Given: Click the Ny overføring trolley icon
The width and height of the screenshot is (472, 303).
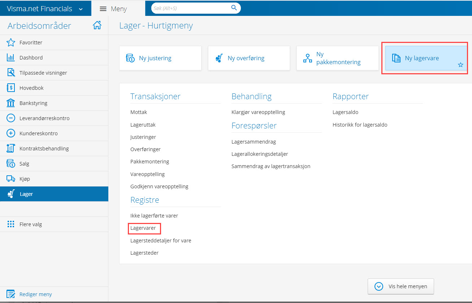Looking at the screenshot, I should (219, 58).
